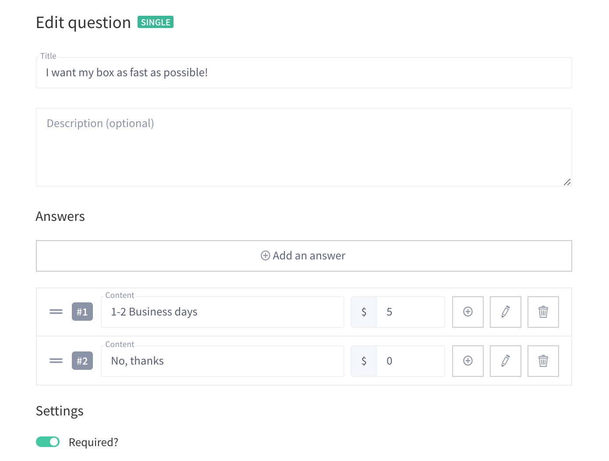Screen dimensions: 609x461
Task: Click the pencil edit icon for answer #1
Action: 506,312
